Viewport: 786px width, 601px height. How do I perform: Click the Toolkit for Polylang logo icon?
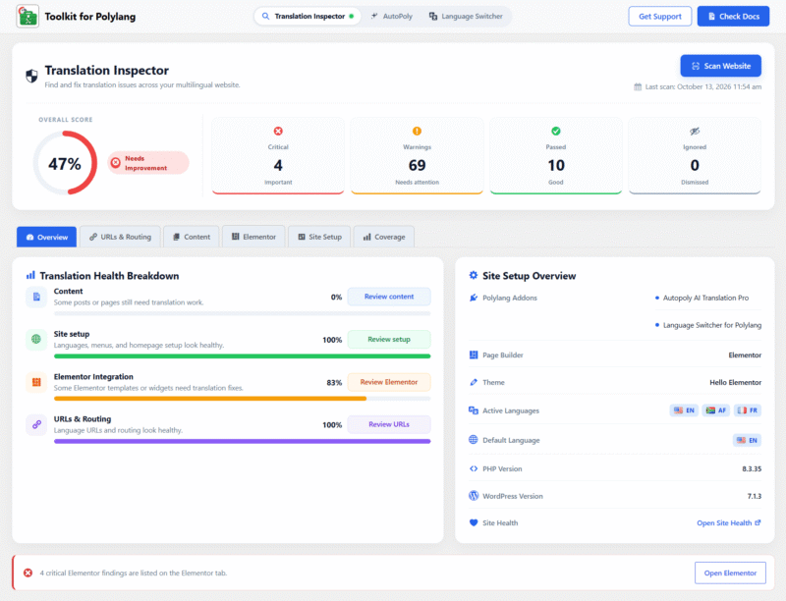point(28,17)
